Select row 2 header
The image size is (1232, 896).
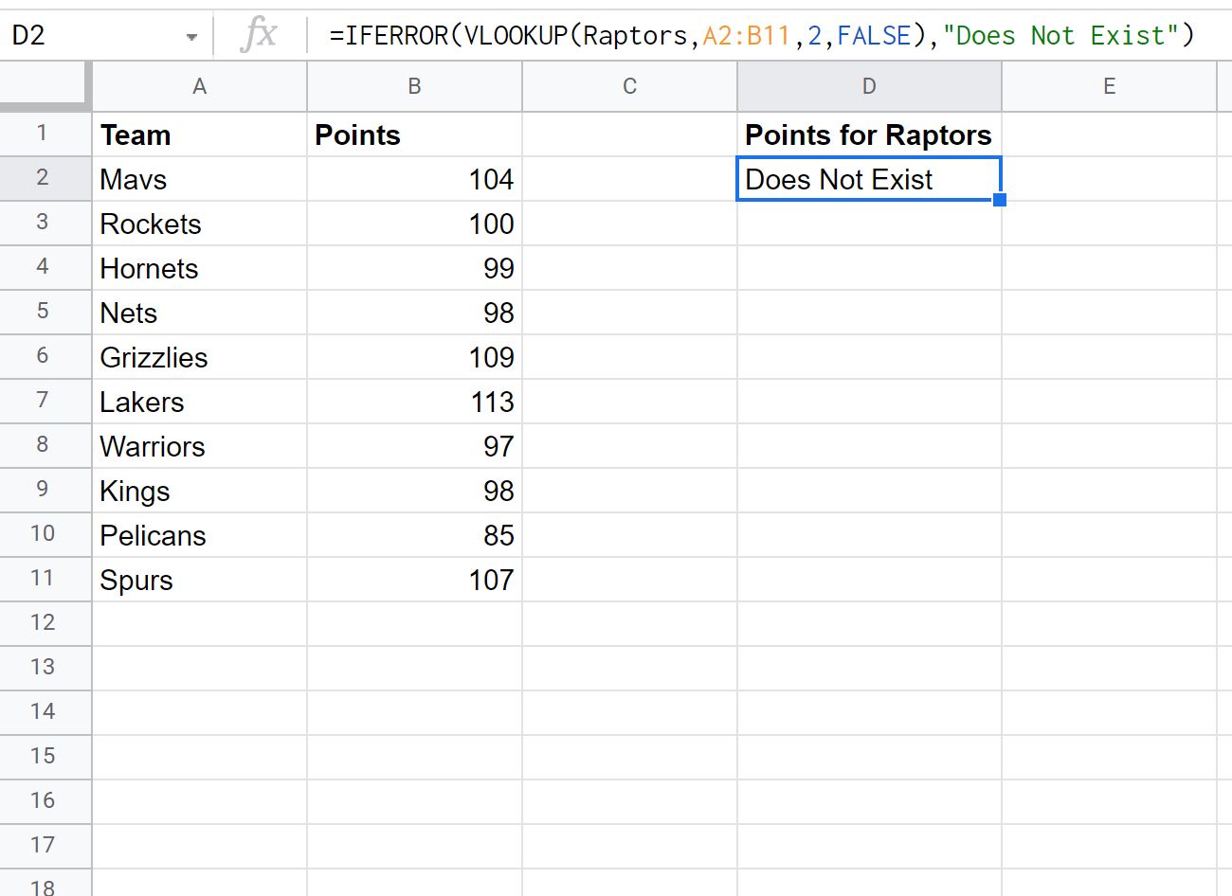point(45,178)
